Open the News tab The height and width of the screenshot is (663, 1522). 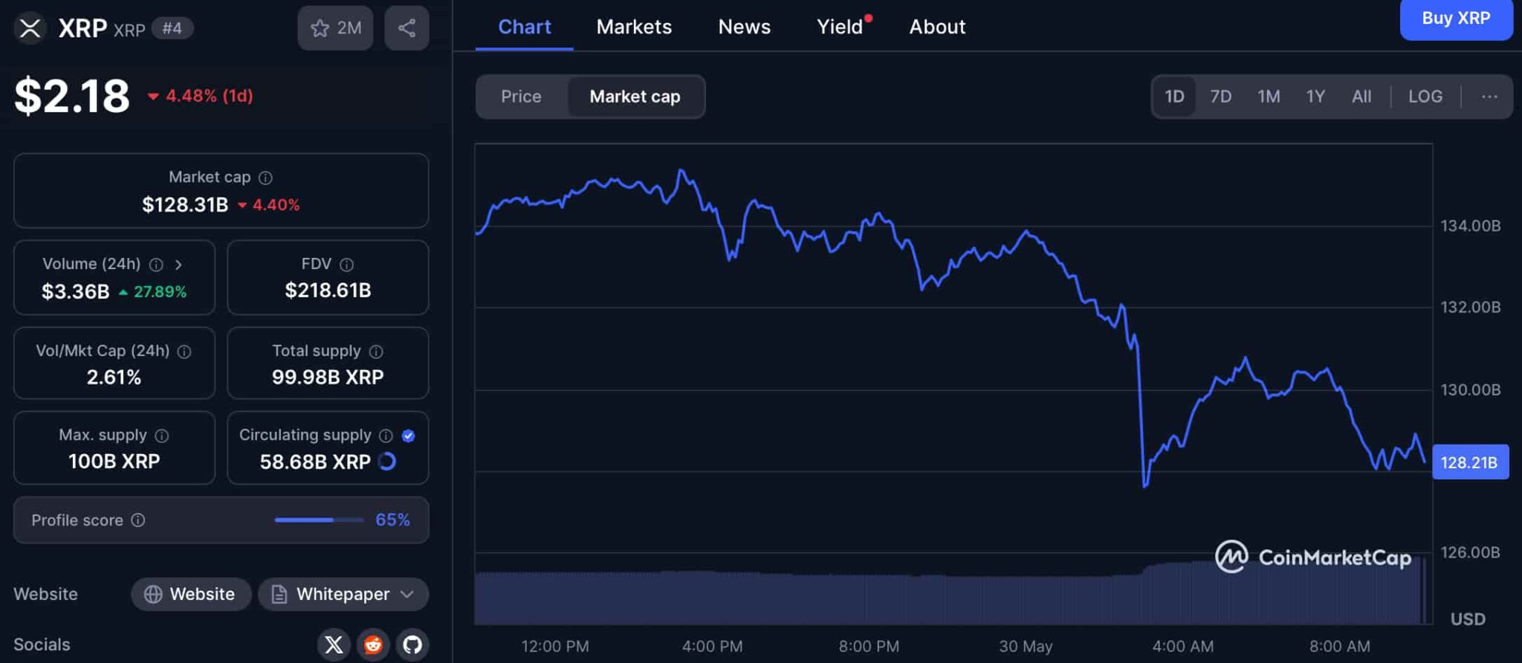[744, 27]
